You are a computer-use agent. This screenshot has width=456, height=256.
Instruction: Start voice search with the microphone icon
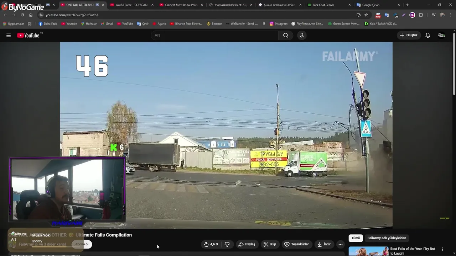click(x=302, y=35)
